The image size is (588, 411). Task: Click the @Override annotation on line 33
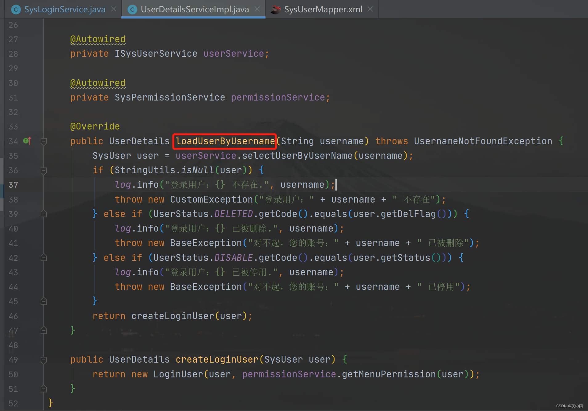[x=95, y=126]
